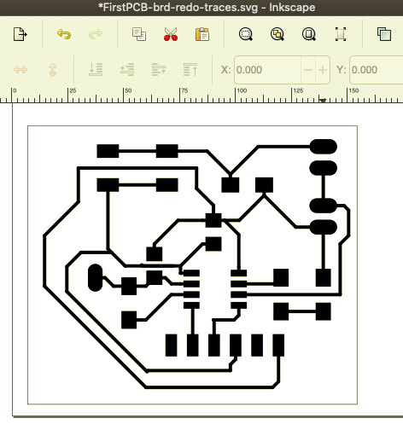Zoom to fit selection
Screen dimensions: 403x424
point(246,34)
